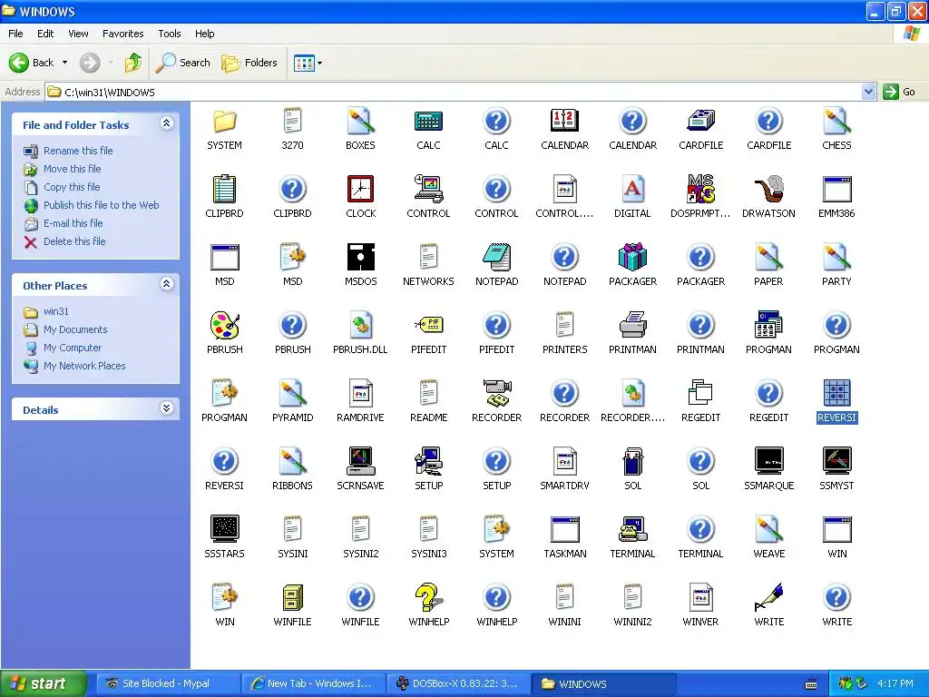This screenshot has height=697, width=929.
Task: Select the SSSTARS screensaver icon
Action: pos(225,529)
